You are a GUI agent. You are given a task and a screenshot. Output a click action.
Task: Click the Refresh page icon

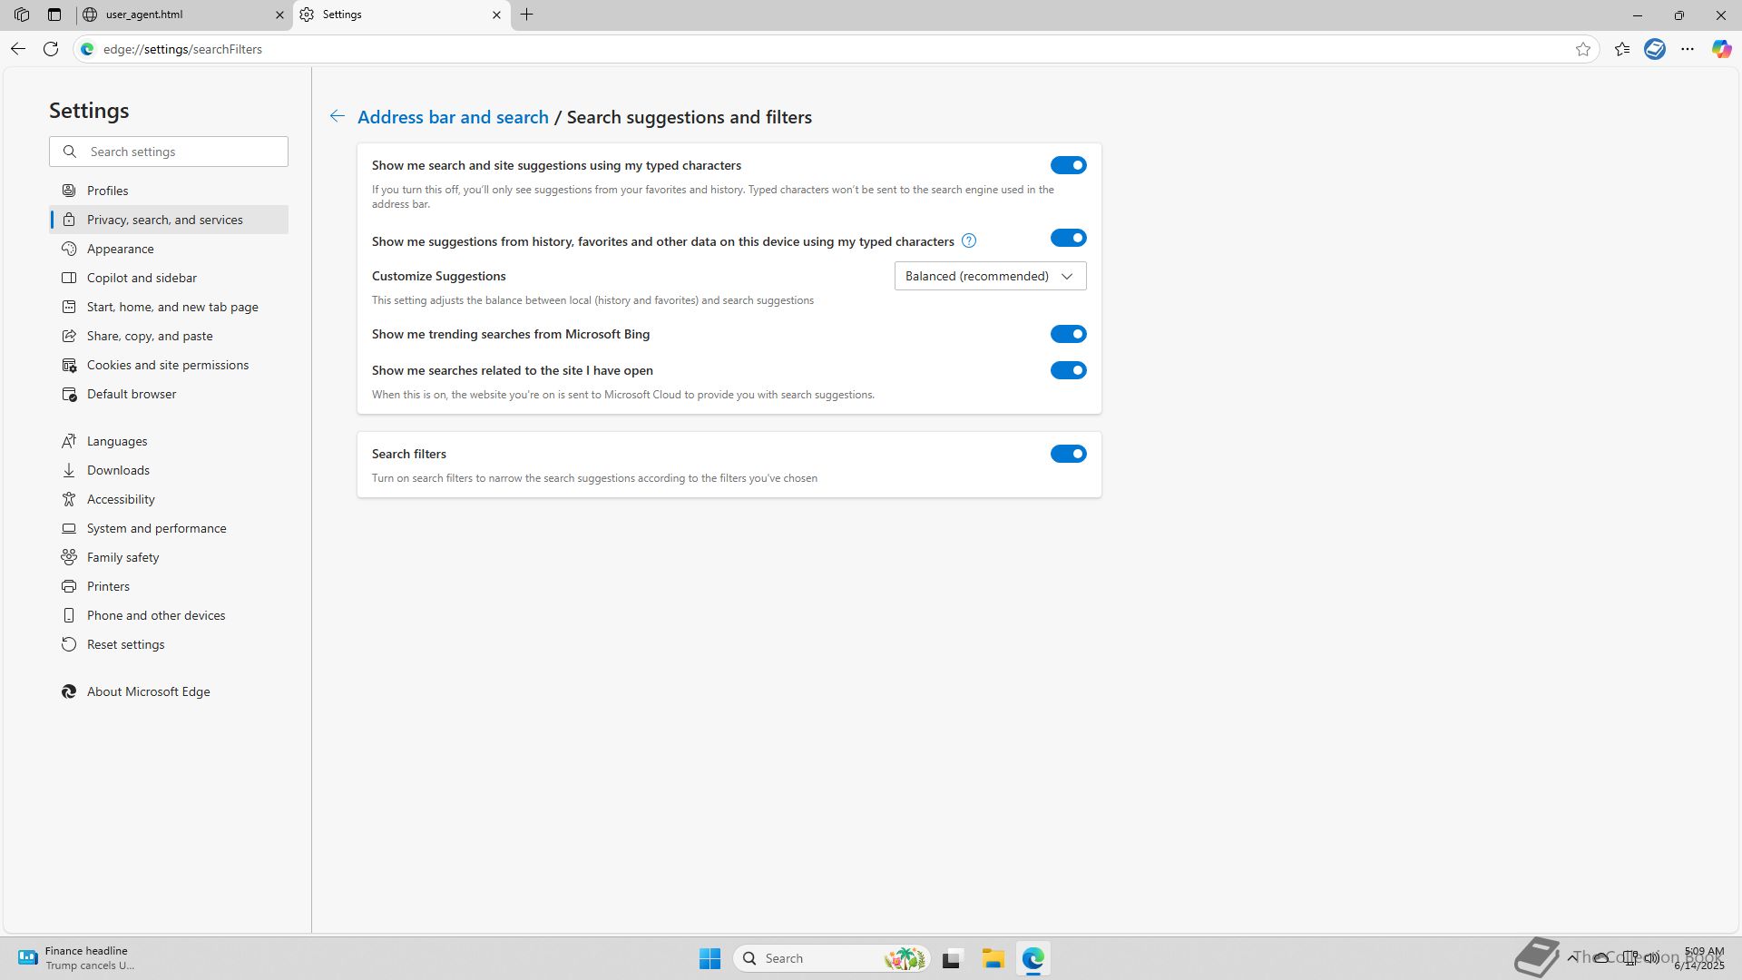(51, 49)
